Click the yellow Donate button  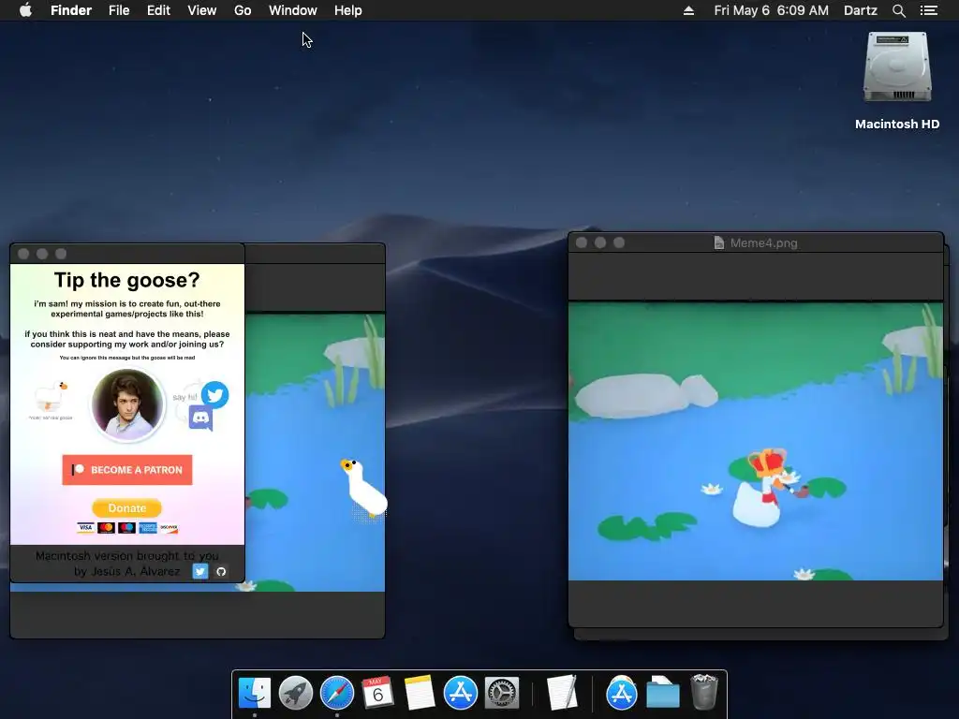pyautogui.click(x=127, y=508)
